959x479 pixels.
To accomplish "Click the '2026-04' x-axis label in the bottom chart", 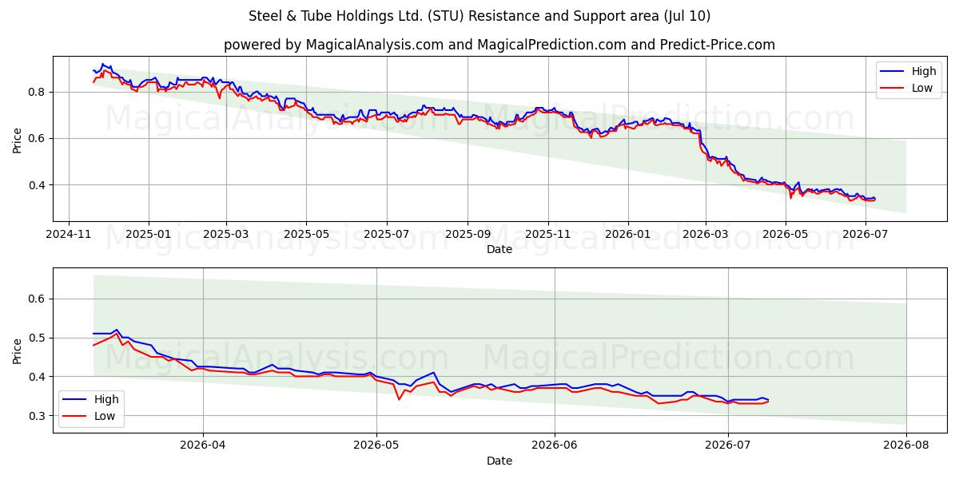I will click(x=203, y=446).
